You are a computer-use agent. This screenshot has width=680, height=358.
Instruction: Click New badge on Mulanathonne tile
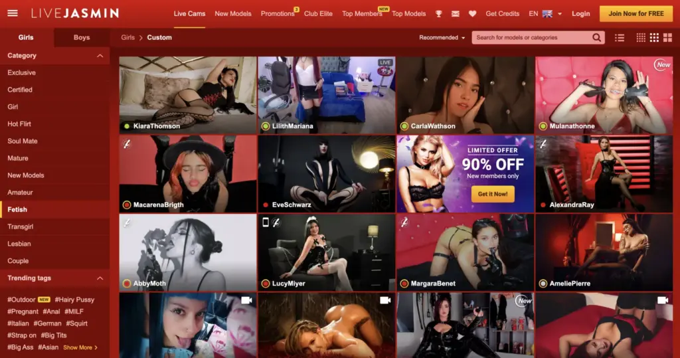point(662,65)
